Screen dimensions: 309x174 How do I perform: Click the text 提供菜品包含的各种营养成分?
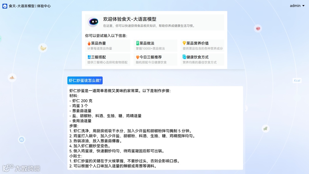coord(203,48)
